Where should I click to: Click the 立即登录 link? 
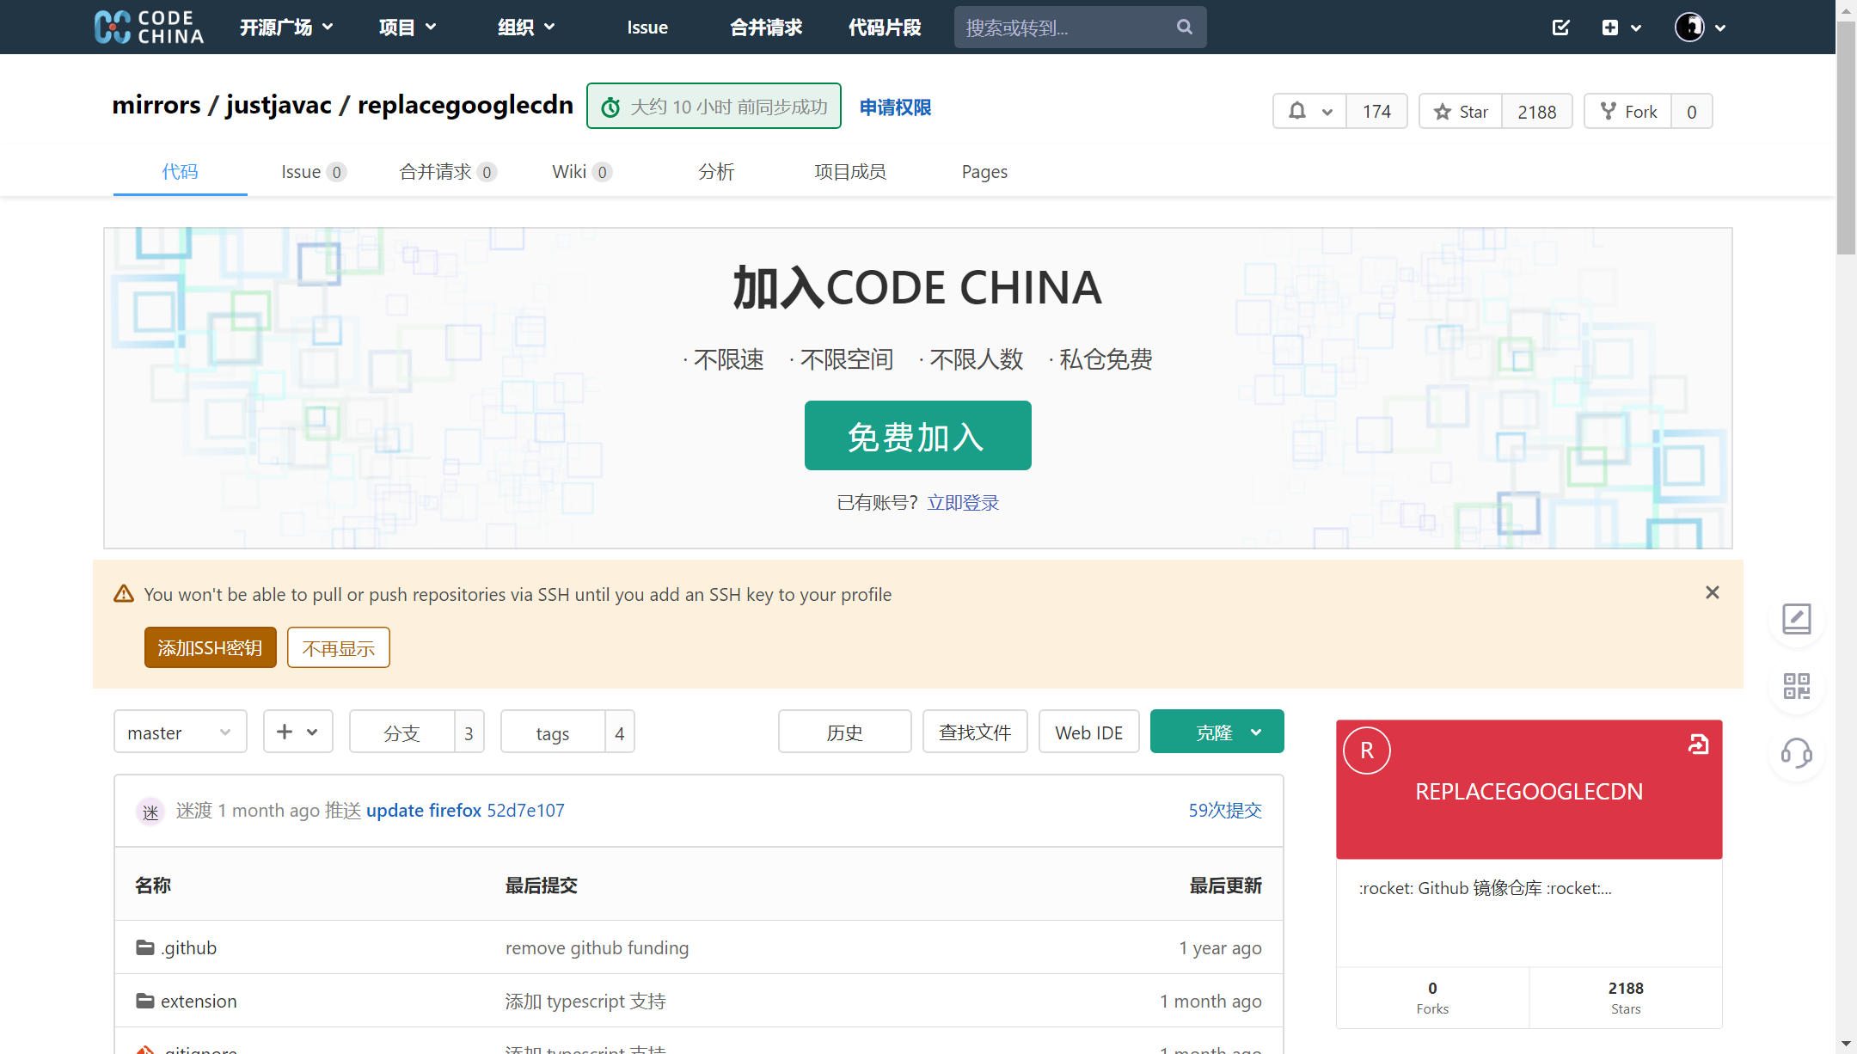[963, 502]
